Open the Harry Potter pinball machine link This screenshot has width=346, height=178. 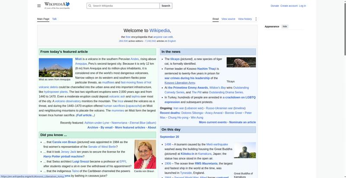[63, 157]
